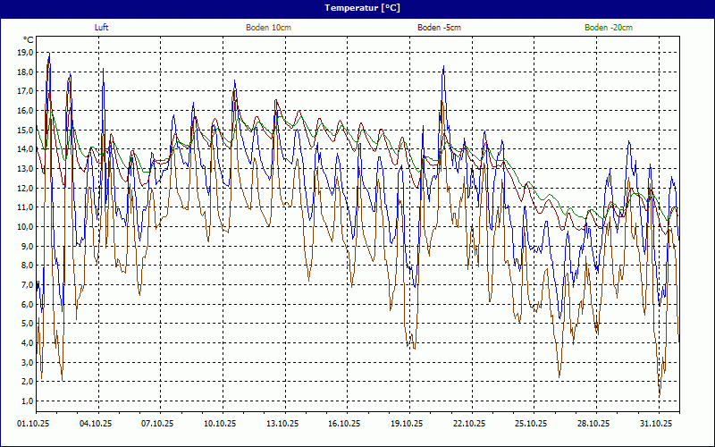Select the 19.10.25 x-axis date

point(407,424)
